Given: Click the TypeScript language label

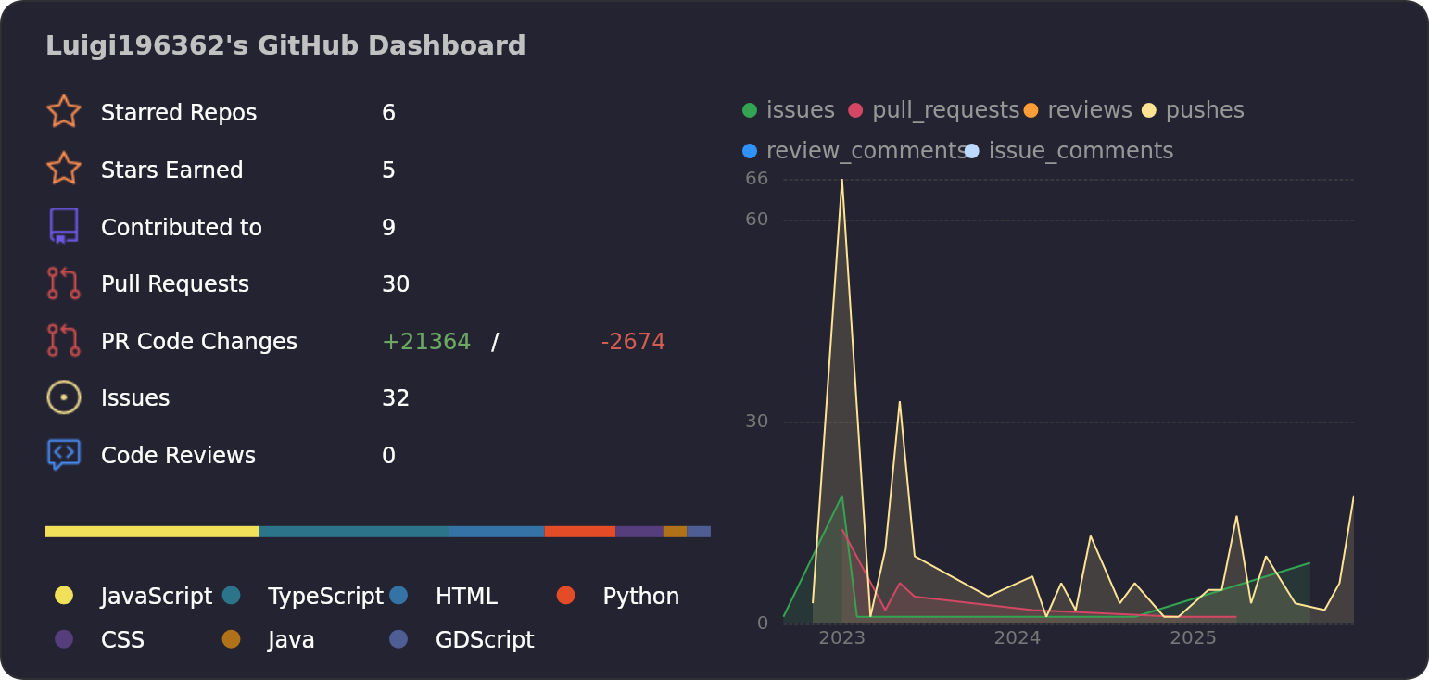Looking at the screenshot, I should [324, 596].
